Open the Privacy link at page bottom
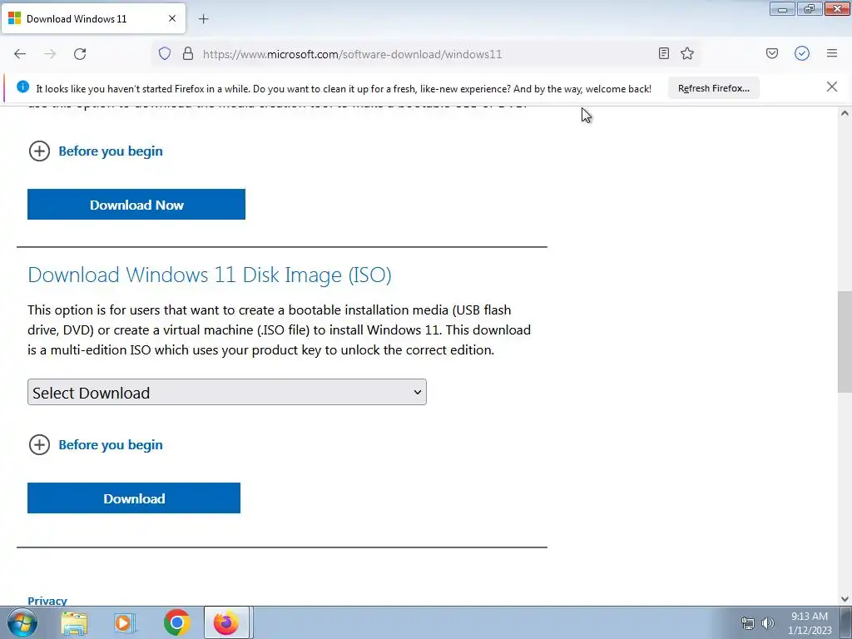 47,601
